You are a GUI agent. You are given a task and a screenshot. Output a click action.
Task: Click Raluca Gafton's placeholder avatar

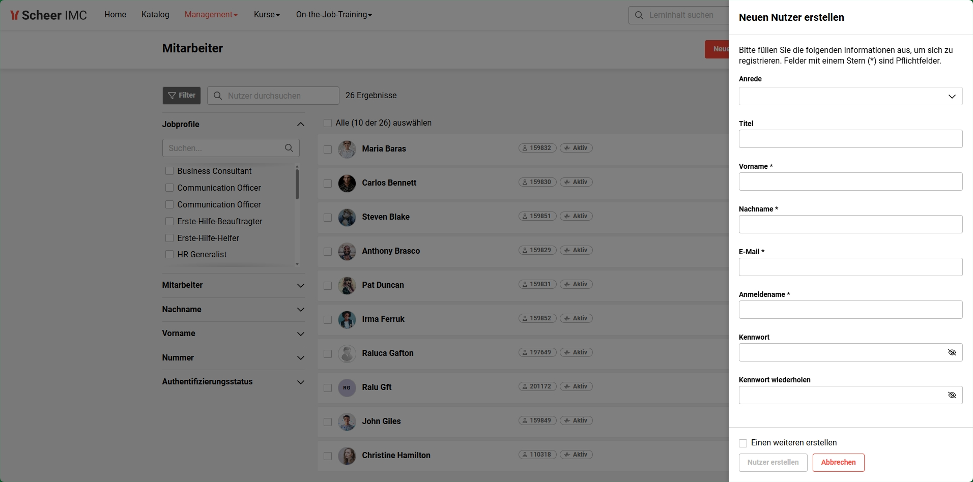tap(347, 354)
